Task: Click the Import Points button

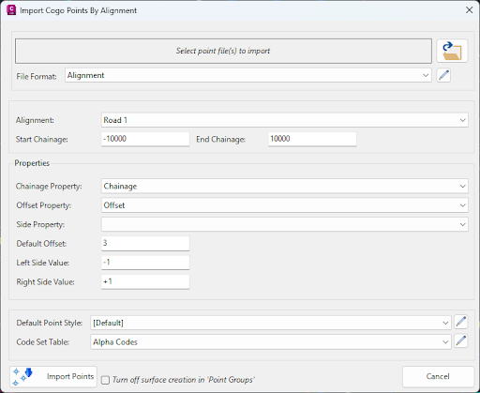Action: click(53, 377)
